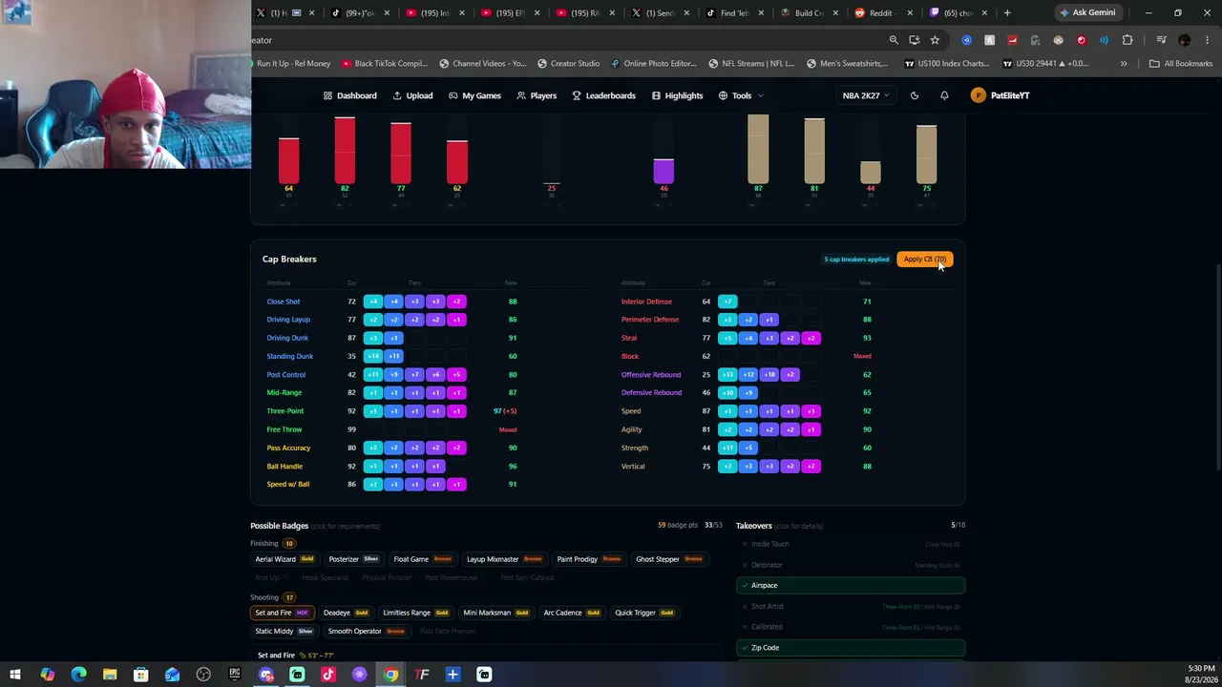Screen dimensions: 1222x687
Task: Open notifications bell
Action: pyautogui.click(x=944, y=95)
